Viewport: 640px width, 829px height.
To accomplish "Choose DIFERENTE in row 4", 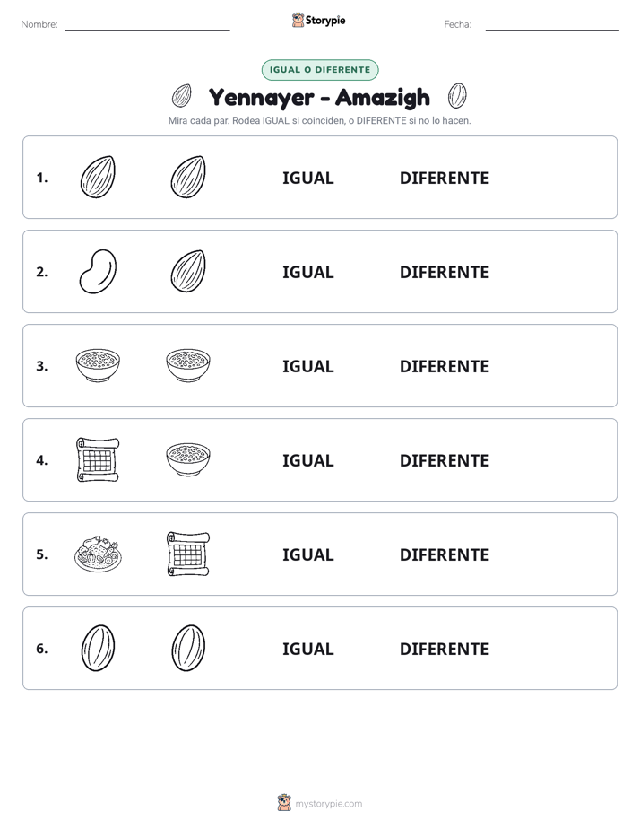I will click(444, 460).
